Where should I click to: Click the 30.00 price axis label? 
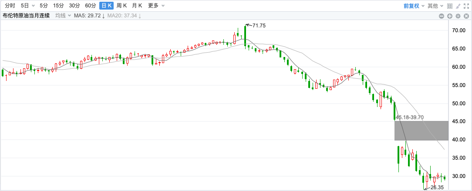[x=459, y=176]
